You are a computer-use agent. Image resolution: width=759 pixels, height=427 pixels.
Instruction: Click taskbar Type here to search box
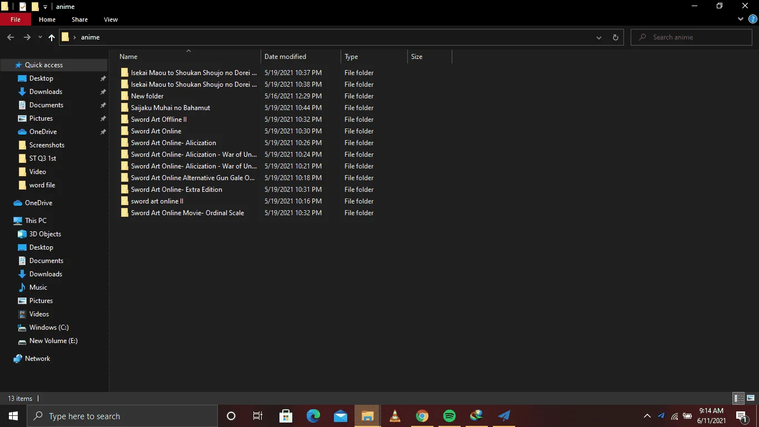pos(122,416)
